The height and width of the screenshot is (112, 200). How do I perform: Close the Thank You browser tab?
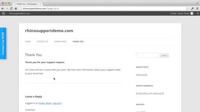pyautogui.click(x=40, y=4)
